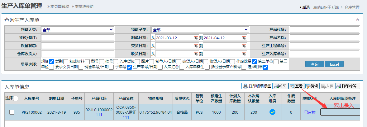The width and height of the screenshot is (367, 127).
Task: Click the 编辑 edit button
Action: [312, 86]
